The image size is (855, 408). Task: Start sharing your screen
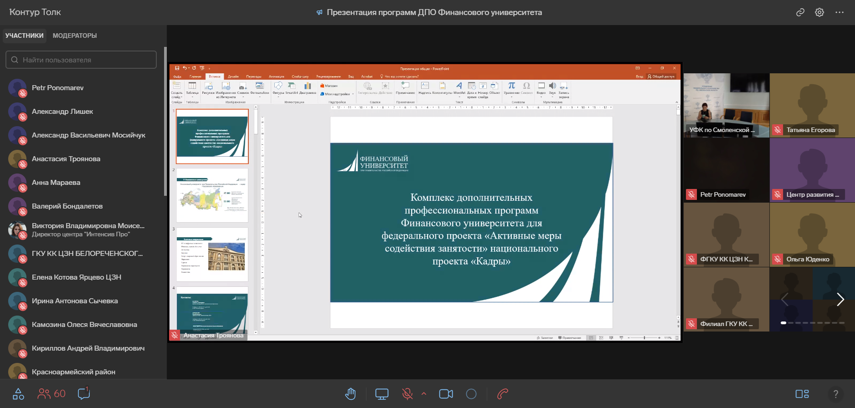pos(382,394)
